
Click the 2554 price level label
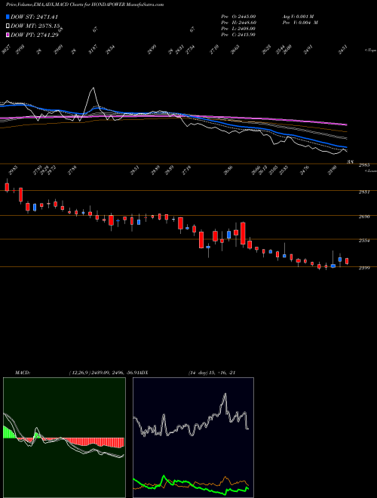364,241
